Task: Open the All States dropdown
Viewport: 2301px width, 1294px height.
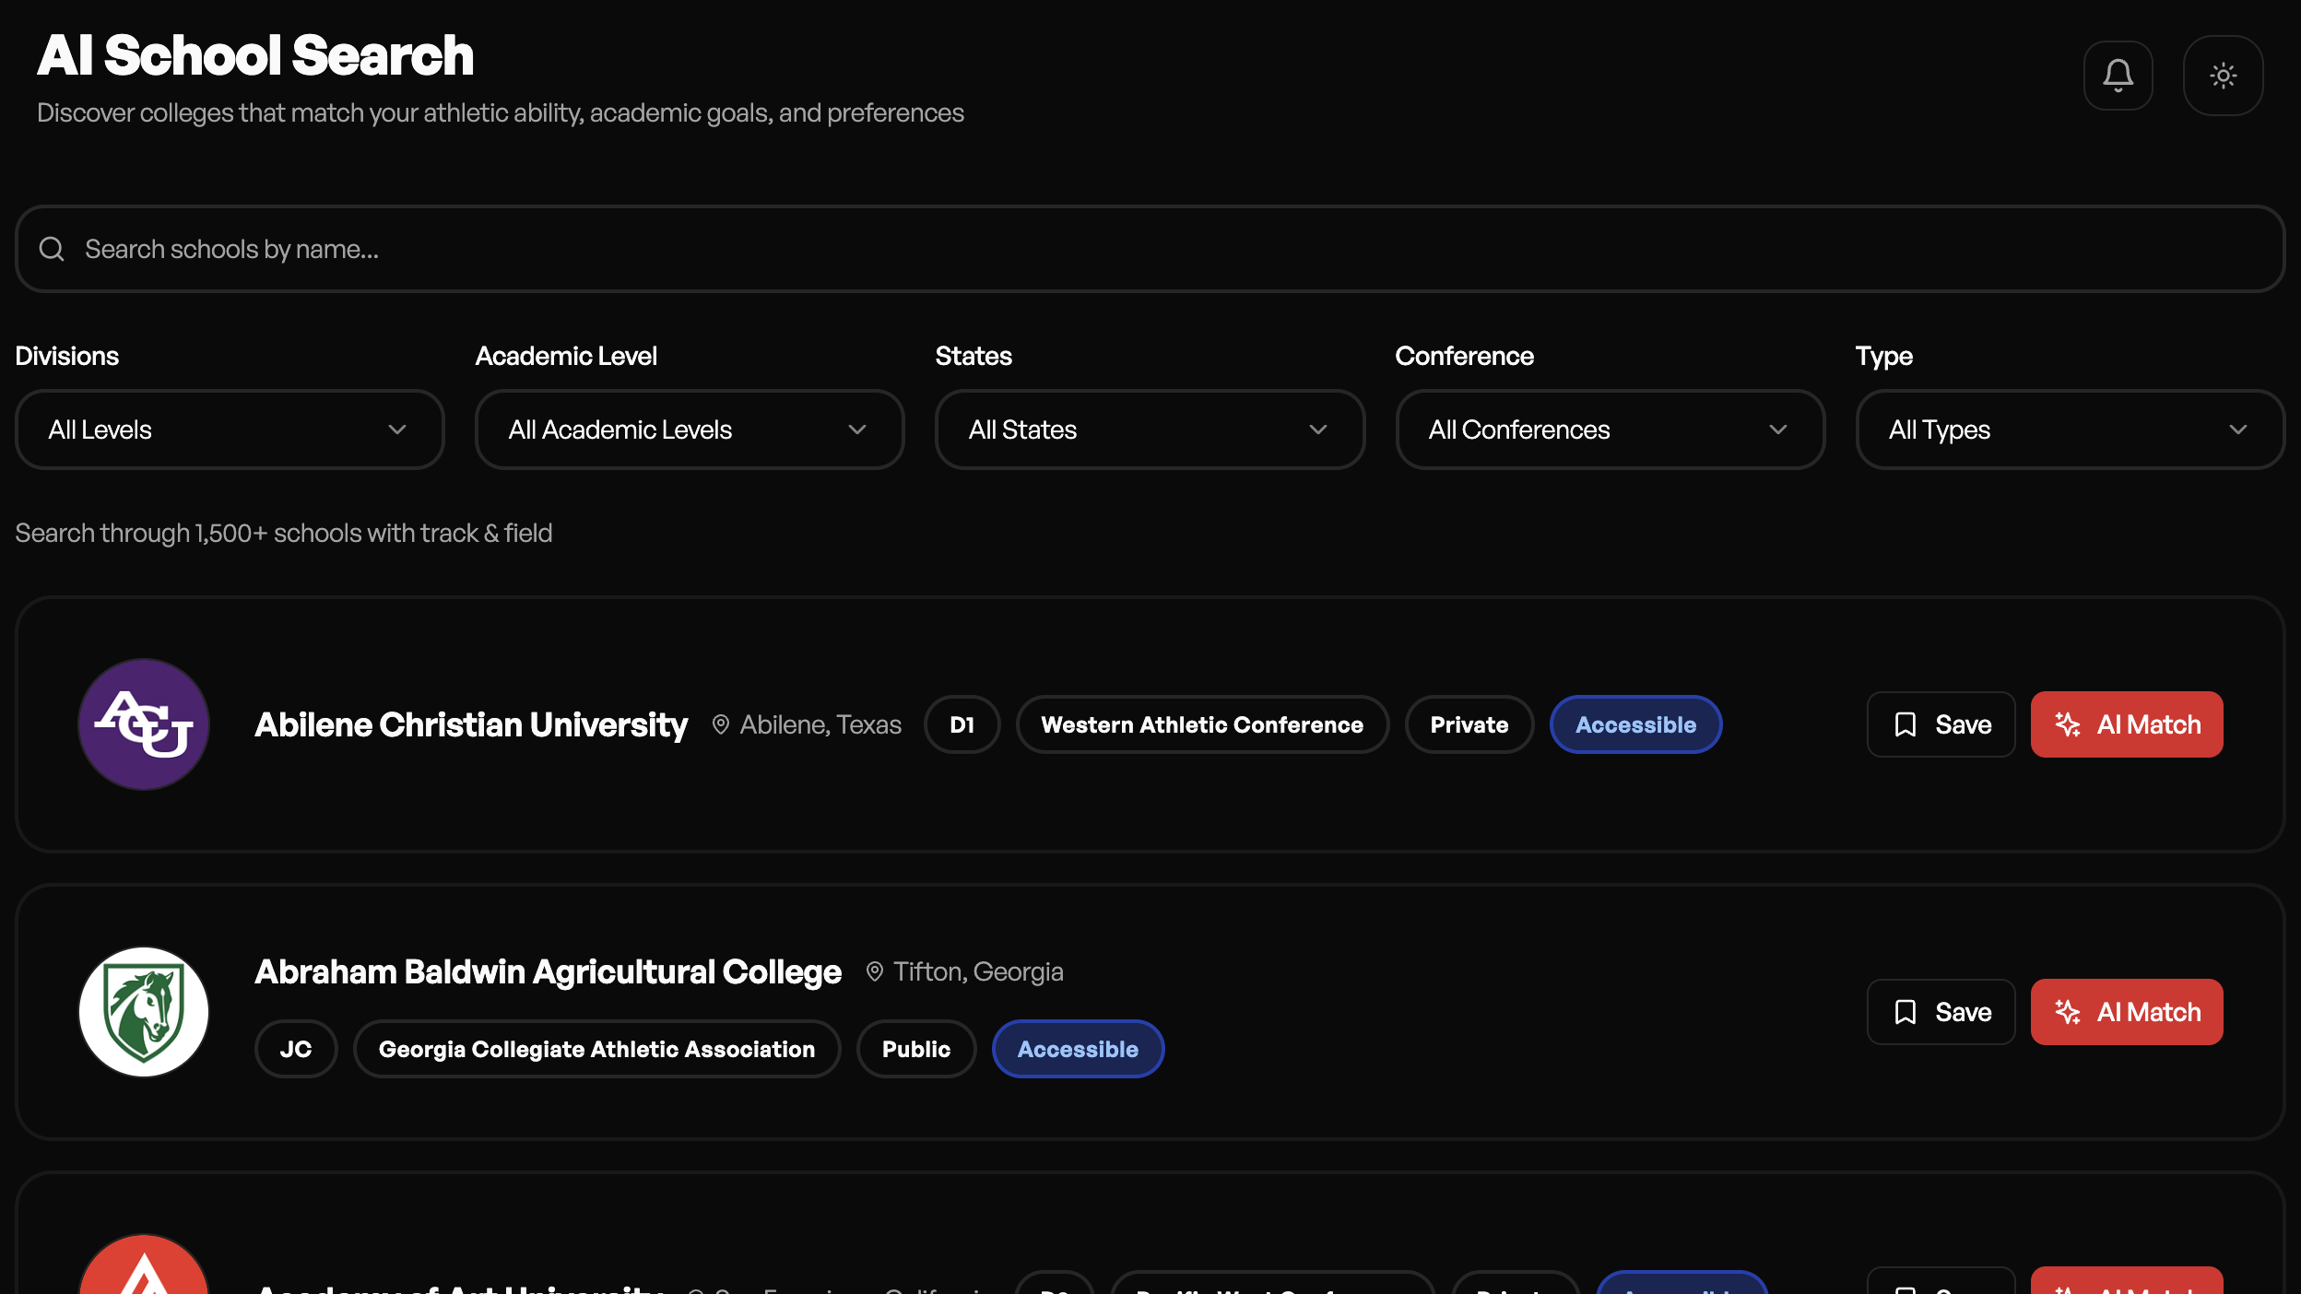Action: pyautogui.click(x=1149, y=429)
